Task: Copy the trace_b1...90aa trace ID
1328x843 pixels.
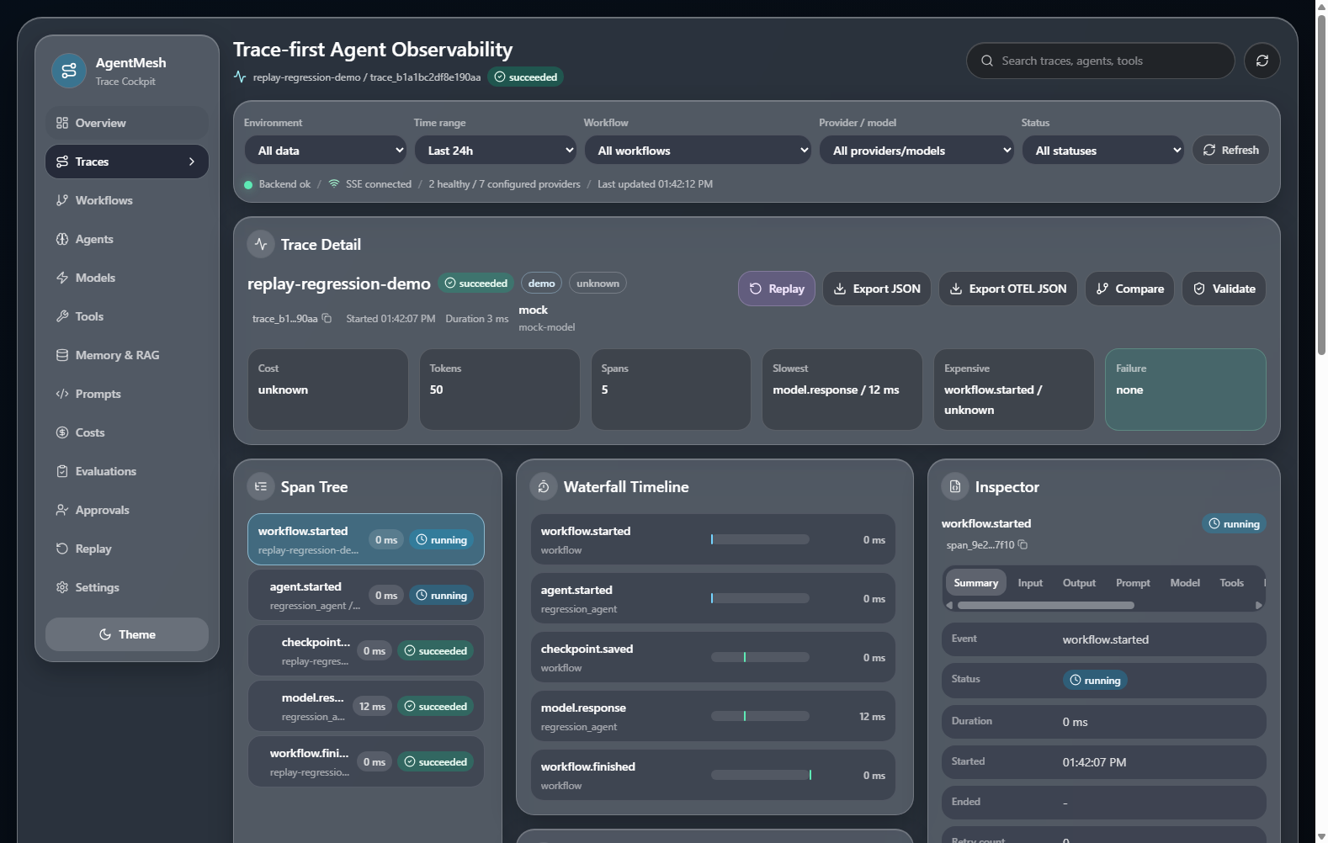Action: [x=327, y=318]
